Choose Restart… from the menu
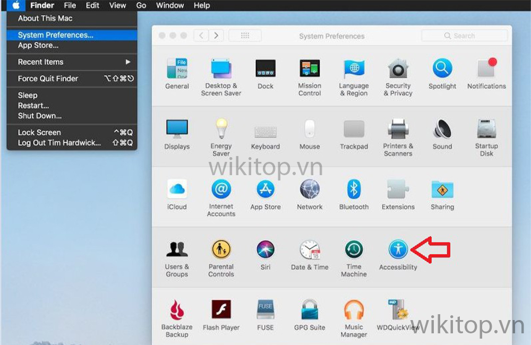531x345 pixels. (72, 105)
